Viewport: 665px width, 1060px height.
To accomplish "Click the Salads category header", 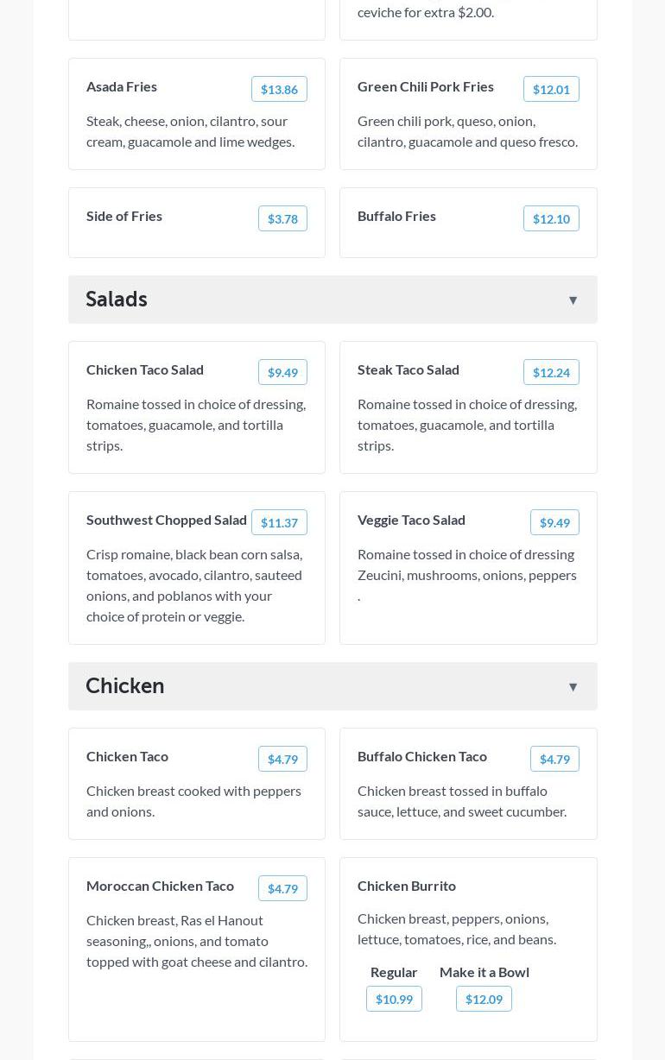I will (117, 300).
